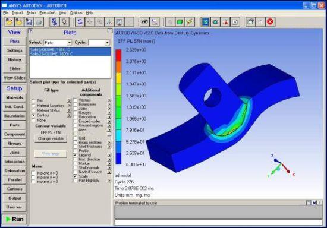Screen dimensions: 327x228
Task: Enable the Vectors checkbox
Action: (76, 100)
